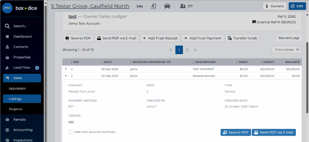Open Projects submenu item
309x142 pixels.
coord(15,109)
